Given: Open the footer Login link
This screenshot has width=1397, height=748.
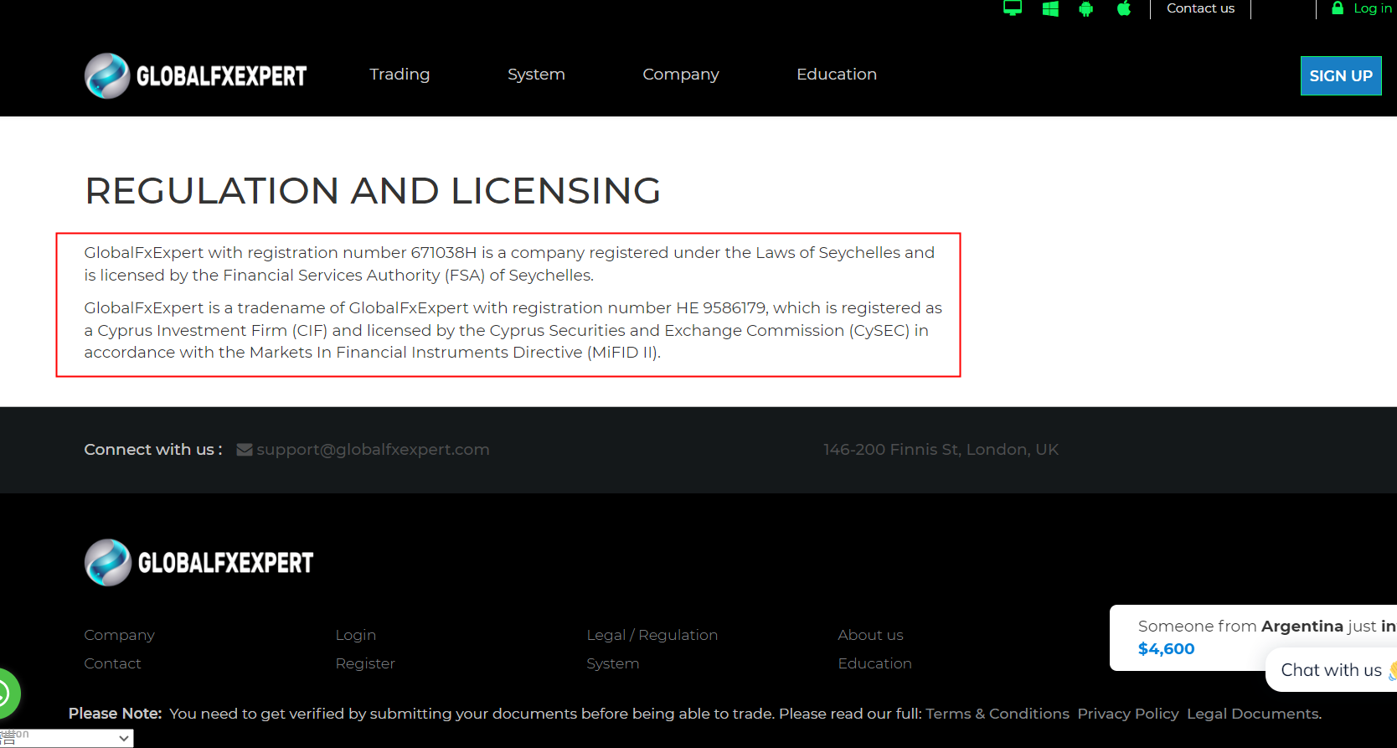Looking at the screenshot, I should (356, 635).
